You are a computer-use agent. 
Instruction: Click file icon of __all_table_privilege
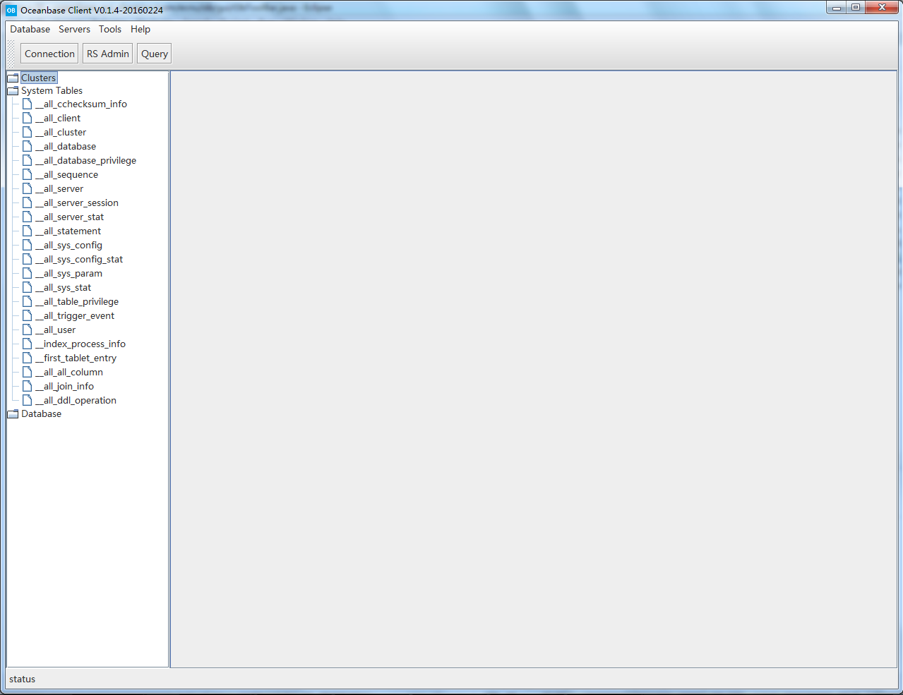pos(27,301)
